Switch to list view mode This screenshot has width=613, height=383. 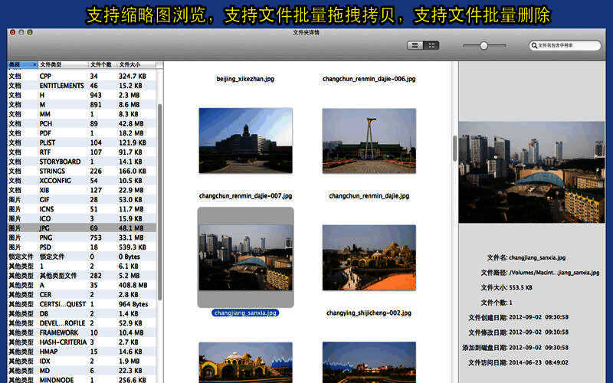[415, 46]
